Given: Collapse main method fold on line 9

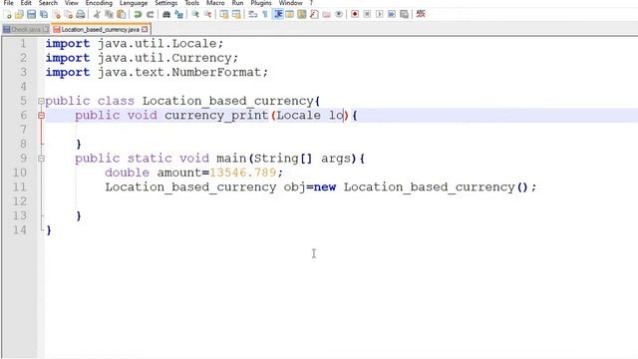Looking at the screenshot, I should [41, 159].
